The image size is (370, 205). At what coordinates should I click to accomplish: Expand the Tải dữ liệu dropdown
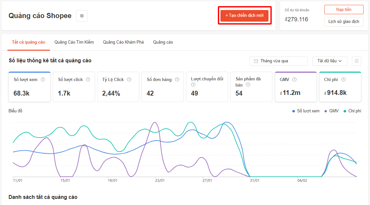329,61
